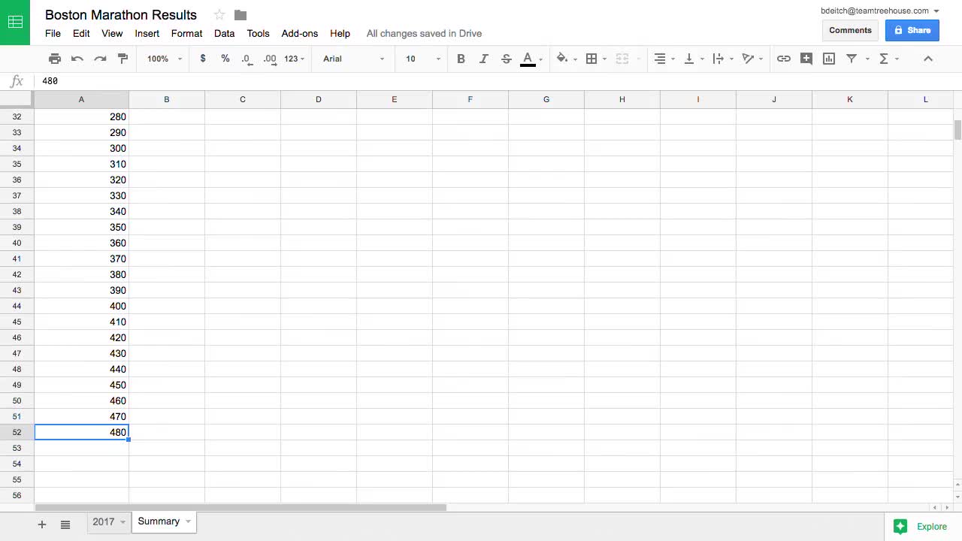962x541 pixels.
Task: Switch to the 2017 sheet tab
Action: point(104,521)
